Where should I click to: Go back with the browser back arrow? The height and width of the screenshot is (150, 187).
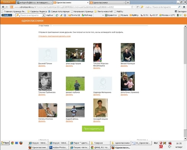pos(3,7)
